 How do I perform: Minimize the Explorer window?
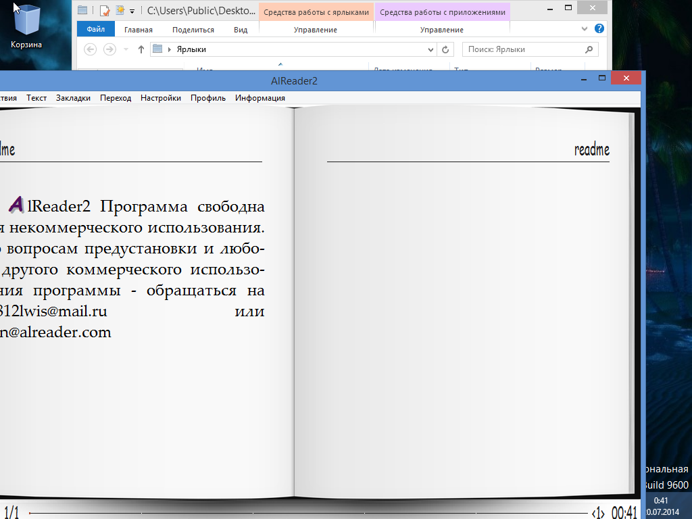pos(550,9)
